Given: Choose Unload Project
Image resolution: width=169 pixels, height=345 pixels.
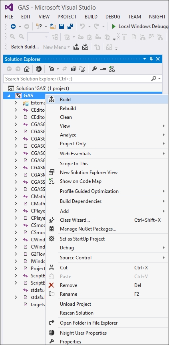Looking at the screenshot, I should point(107,304).
